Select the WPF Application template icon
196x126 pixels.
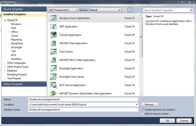[53, 27]
